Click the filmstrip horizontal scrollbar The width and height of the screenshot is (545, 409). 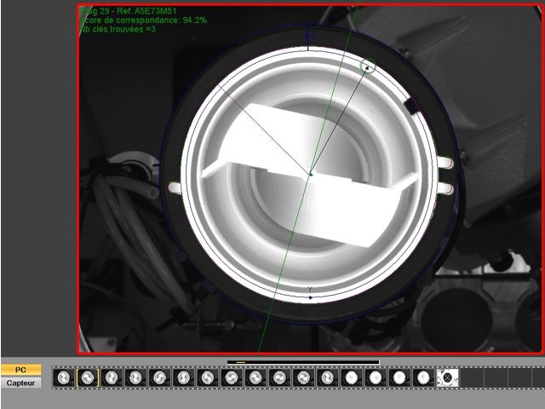click(303, 362)
